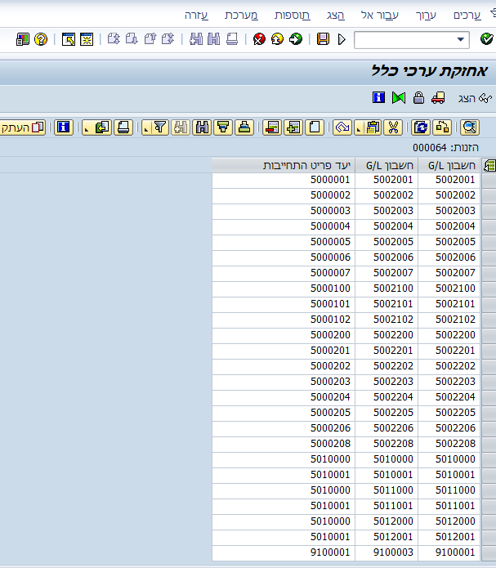Click the rightmost חשבון G/L column header
496x568 pixels.
click(449, 166)
